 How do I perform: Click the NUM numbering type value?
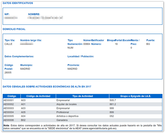coord(70,48)
